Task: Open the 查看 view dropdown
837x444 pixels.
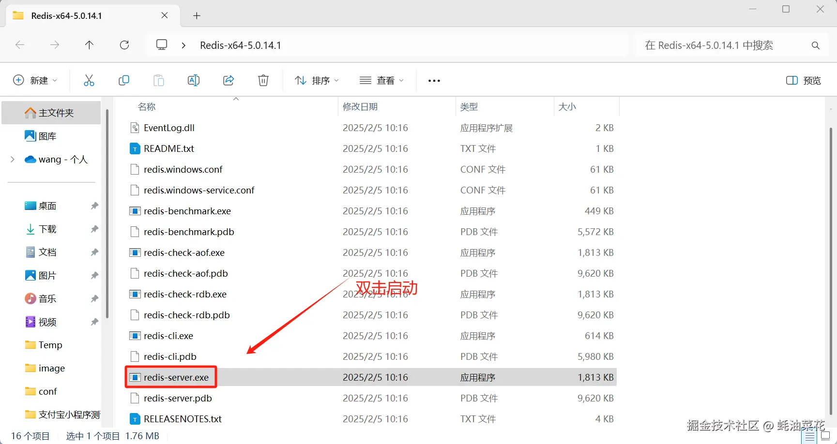Action: click(381, 80)
